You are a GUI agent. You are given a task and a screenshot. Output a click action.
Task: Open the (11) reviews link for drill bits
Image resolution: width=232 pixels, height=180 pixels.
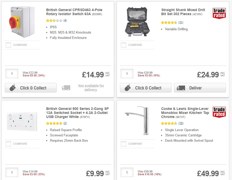181,22
